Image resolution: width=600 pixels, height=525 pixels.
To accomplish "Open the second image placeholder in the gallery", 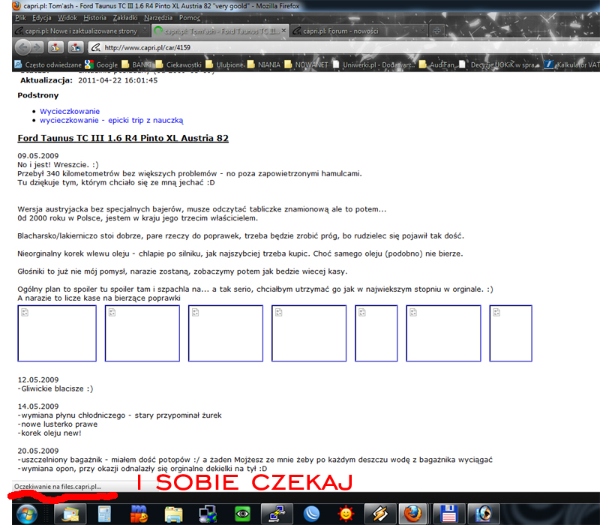I will point(142,333).
